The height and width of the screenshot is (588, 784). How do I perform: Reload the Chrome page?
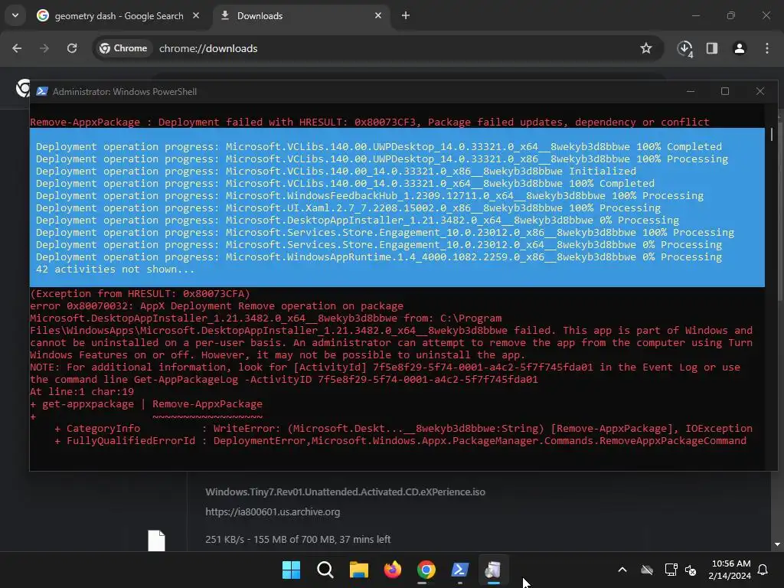(x=72, y=48)
